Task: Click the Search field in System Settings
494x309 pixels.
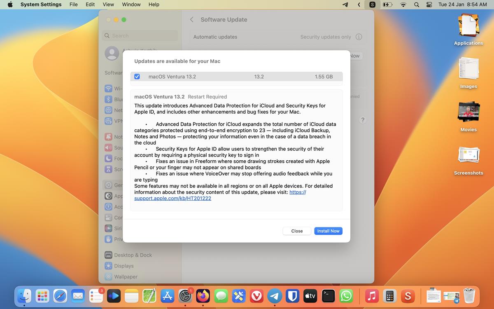Action: point(140,36)
